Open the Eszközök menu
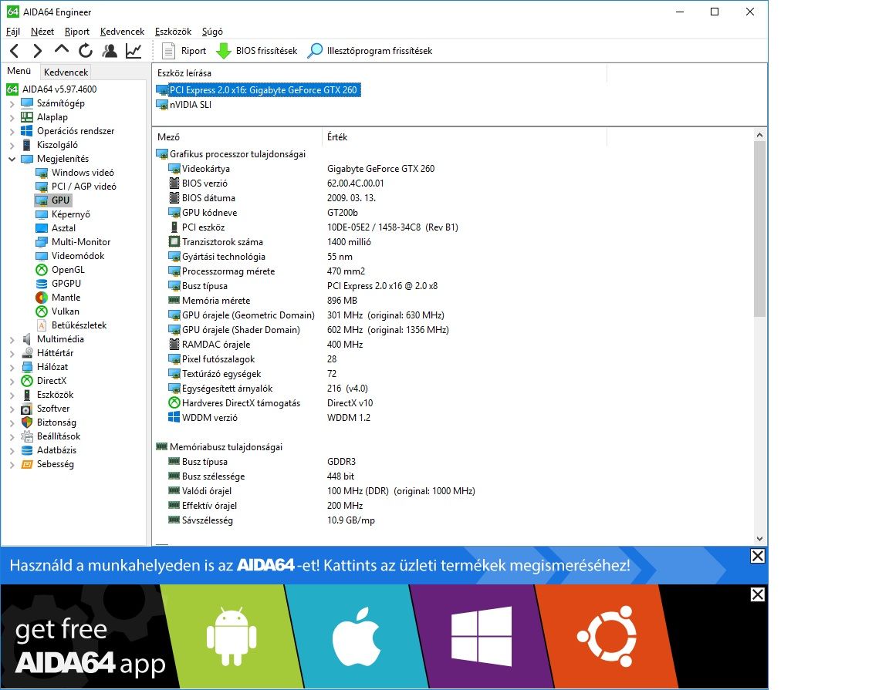Image resolution: width=889 pixels, height=690 pixels. pos(173,32)
